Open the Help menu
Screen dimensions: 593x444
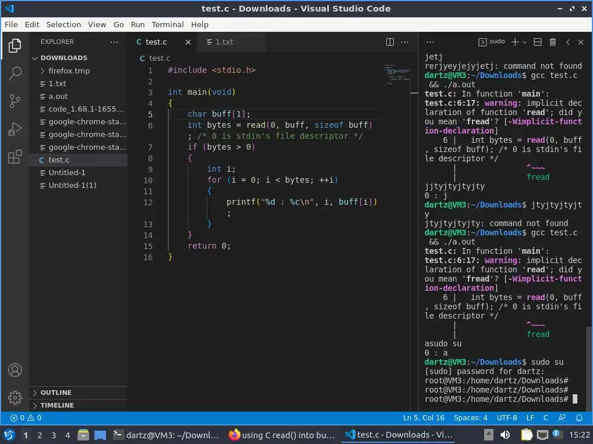[199, 24]
